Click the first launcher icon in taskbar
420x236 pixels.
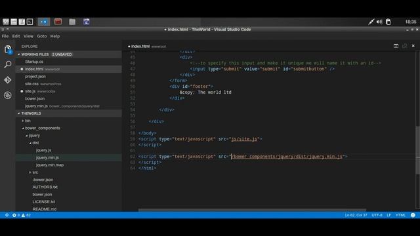coord(6,22)
